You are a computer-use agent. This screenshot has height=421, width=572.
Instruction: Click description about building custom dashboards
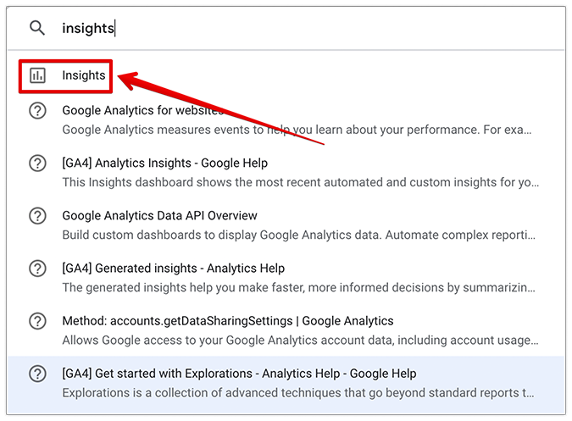[x=299, y=235]
